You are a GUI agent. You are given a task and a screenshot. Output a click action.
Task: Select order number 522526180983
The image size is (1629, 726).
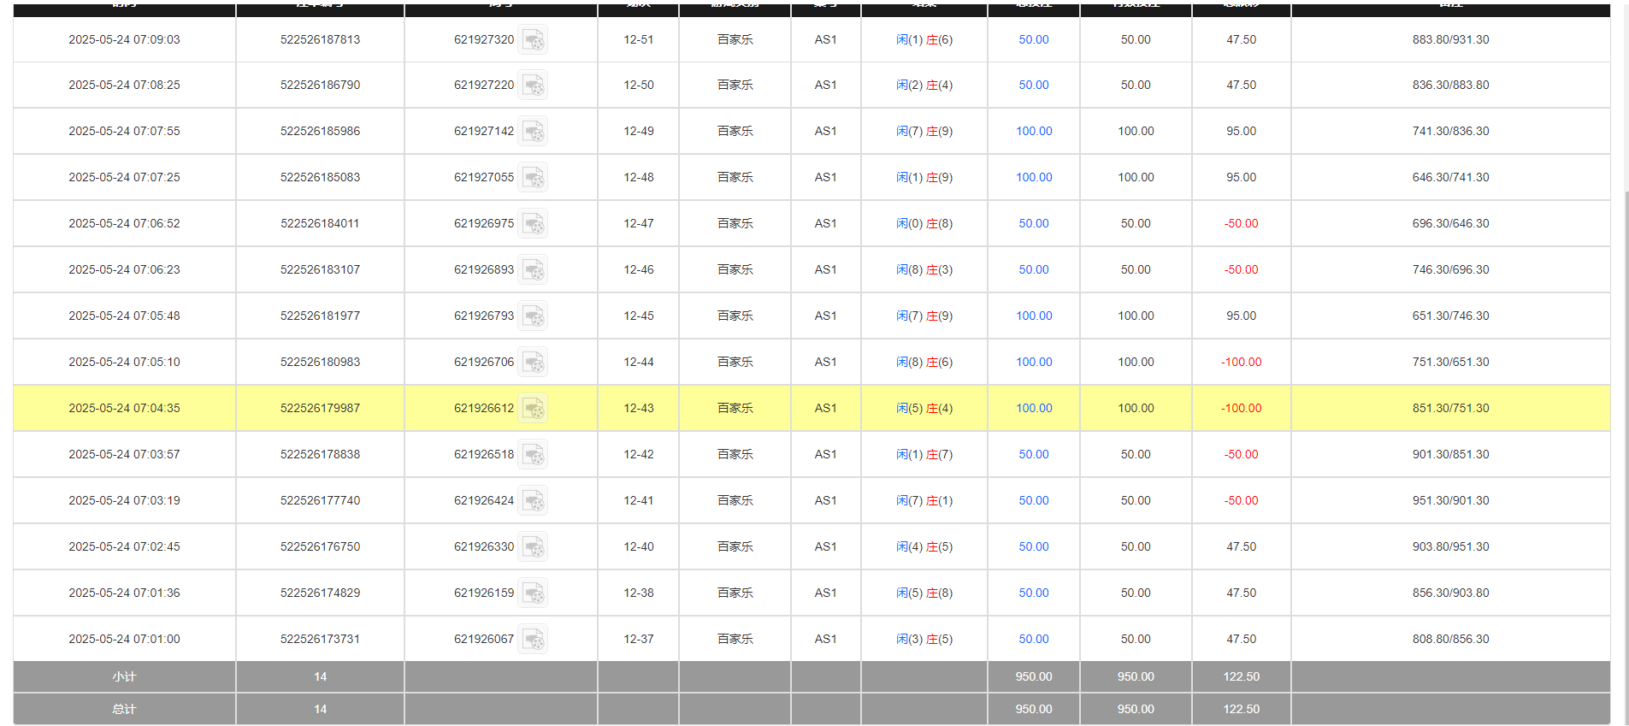point(320,363)
